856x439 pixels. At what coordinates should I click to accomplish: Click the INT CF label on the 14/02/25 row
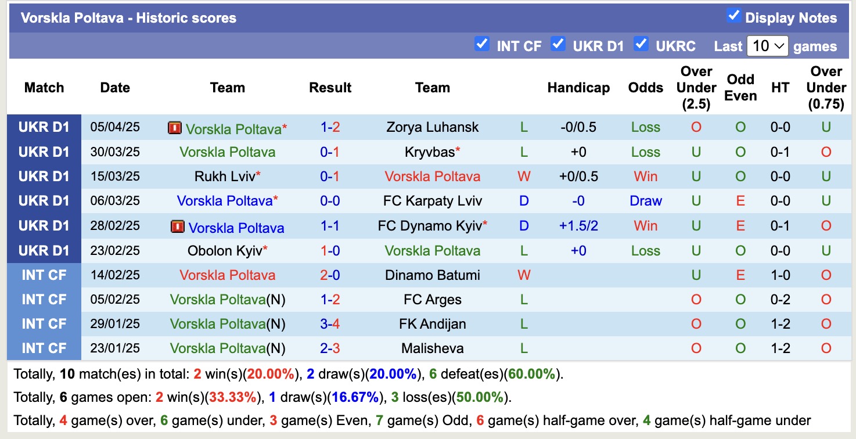point(44,275)
